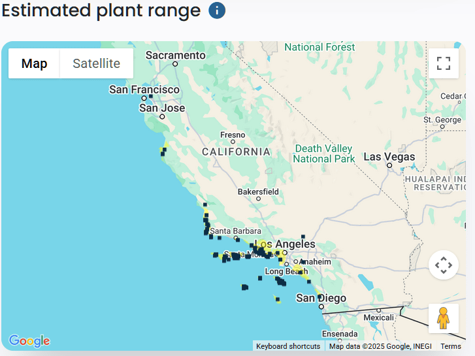Click the info icon beside Estimated plant range

217,11
